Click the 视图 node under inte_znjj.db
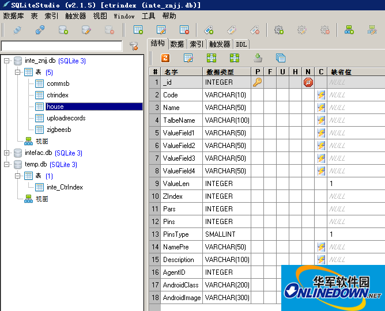385x311 pixels. 41,141
